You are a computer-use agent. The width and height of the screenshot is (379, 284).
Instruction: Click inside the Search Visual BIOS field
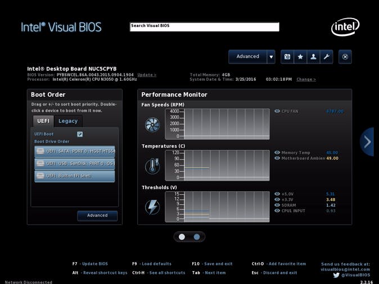(x=205, y=27)
